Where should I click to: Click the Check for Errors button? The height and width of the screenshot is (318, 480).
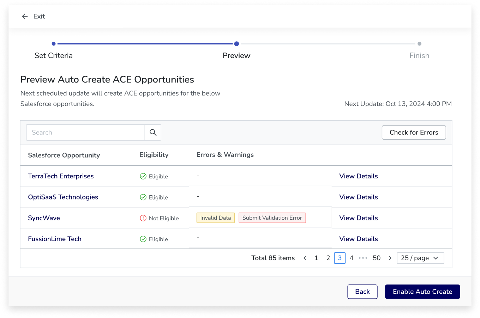point(414,132)
